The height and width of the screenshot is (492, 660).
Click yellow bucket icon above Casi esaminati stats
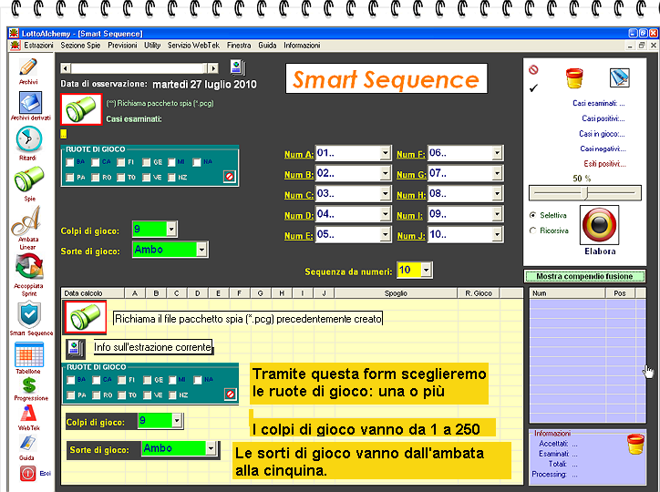click(x=574, y=77)
